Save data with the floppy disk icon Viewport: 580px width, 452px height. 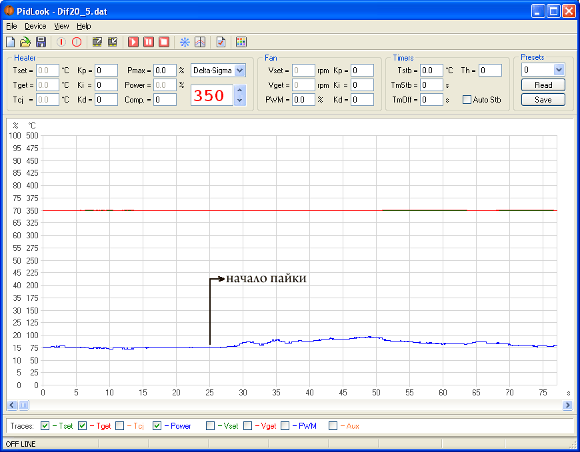(x=41, y=42)
